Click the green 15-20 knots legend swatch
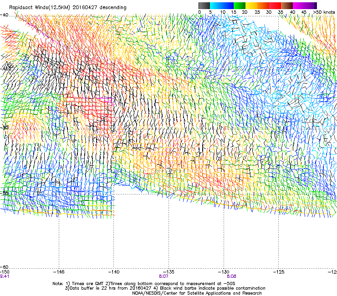This screenshot has height=296, width=337. coord(240,5)
